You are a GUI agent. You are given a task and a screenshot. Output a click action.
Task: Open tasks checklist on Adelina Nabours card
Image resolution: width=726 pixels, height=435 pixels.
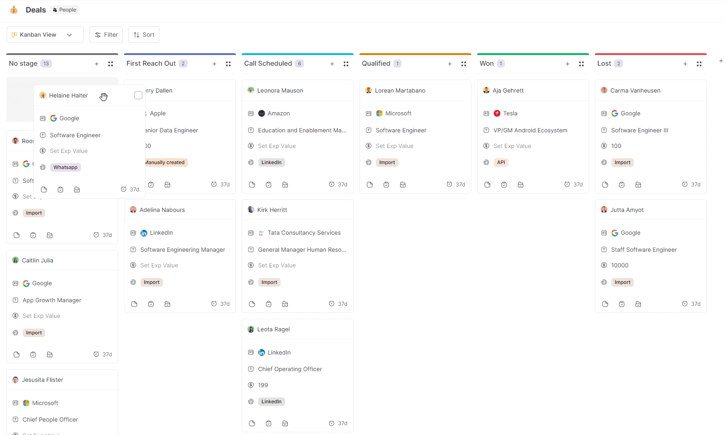point(151,304)
